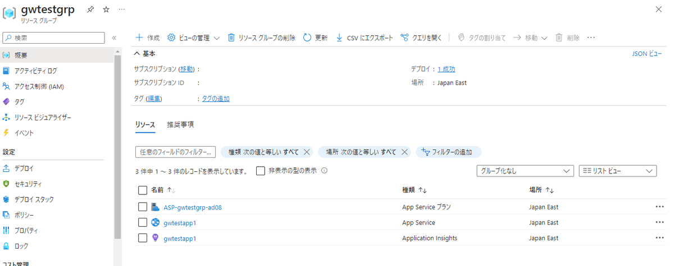Select checkbox for ASP-gwtestgrp-ad08 row
The width and height of the screenshot is (674, 266).
click(142, 207)
